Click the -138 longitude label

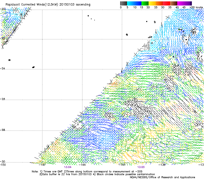point(162,165)
